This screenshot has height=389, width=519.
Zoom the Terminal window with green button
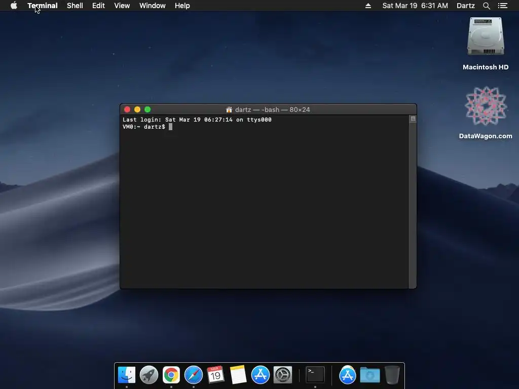coord(147,109)
